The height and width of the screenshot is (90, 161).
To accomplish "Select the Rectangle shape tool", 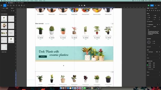I will click(11, 5).
